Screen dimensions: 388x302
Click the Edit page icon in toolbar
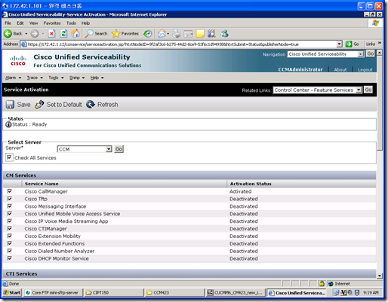tap(188, 33)
